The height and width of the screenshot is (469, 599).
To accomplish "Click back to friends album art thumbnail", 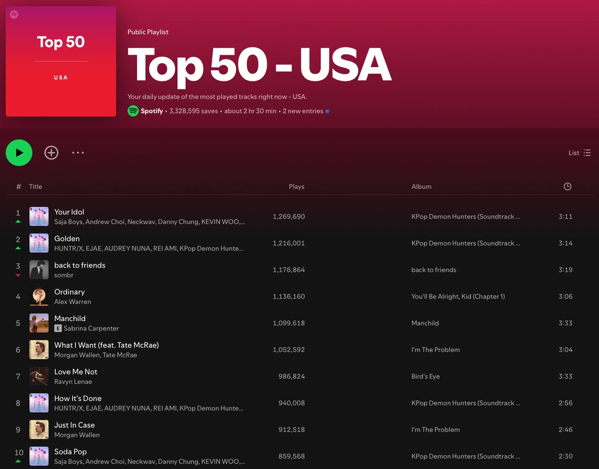I will click(x=39, y=270).
